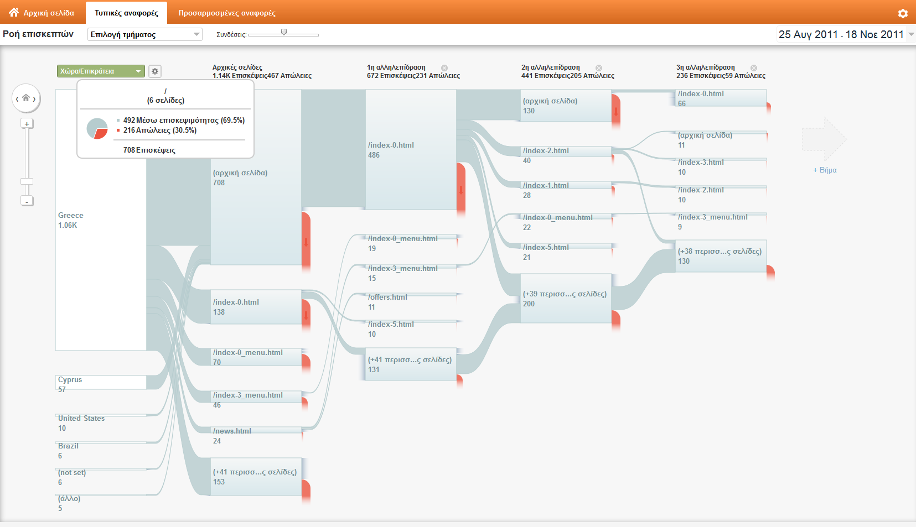Pan left with the navigation arrow

pyautogui.click(x=17, y=99)
